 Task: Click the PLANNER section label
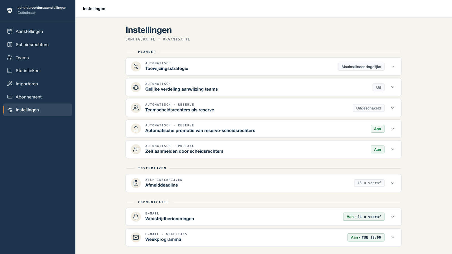147,52
